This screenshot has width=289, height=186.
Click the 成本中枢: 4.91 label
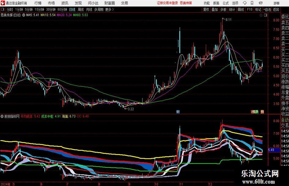(51, 116)
